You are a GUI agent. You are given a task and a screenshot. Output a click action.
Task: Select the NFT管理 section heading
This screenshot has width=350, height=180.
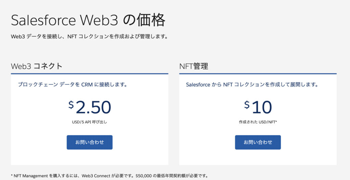coord(193,66)
